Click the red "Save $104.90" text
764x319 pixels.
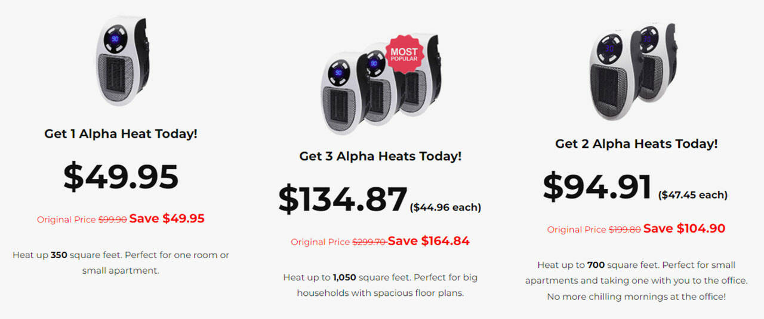[x=684, y=229]
